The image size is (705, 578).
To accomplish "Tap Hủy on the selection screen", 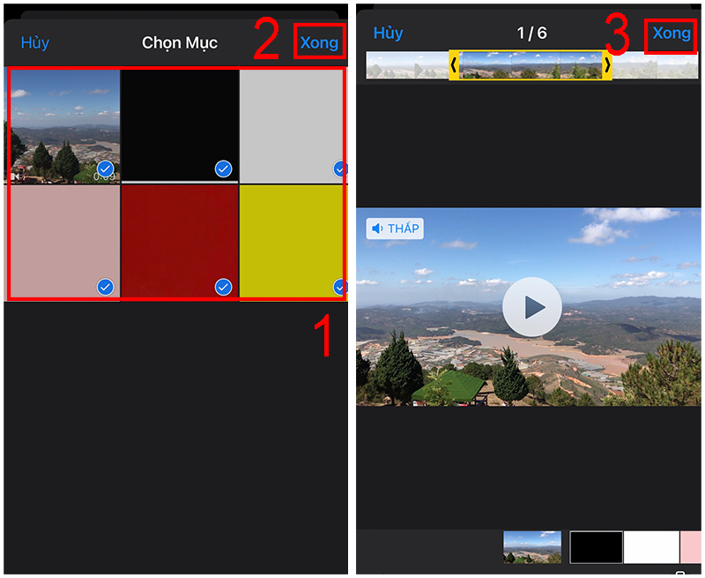I will pyautogui.click(x=35, y=42).
